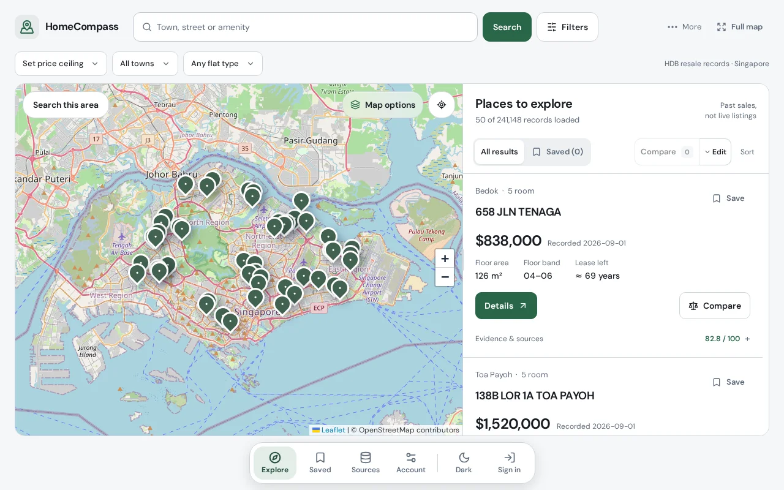Click the 658 JLN TENAGA title
This screenshot has height=490, width=784.
518,212
